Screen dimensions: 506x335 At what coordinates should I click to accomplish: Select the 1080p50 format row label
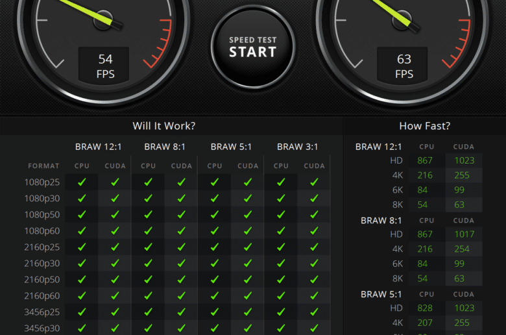42,214
